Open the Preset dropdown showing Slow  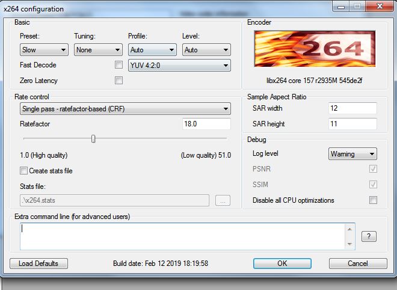(x=44, y=50)
